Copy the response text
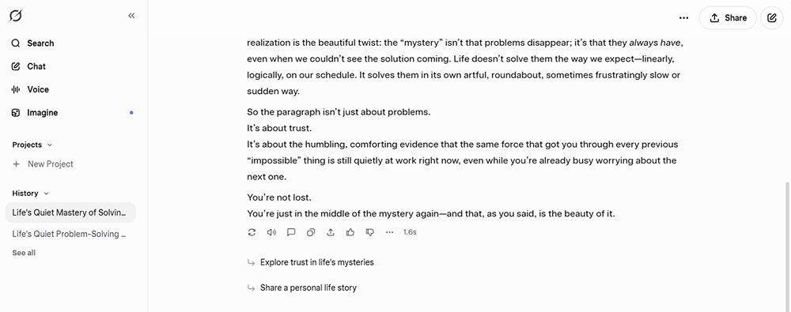 point(311,232)
